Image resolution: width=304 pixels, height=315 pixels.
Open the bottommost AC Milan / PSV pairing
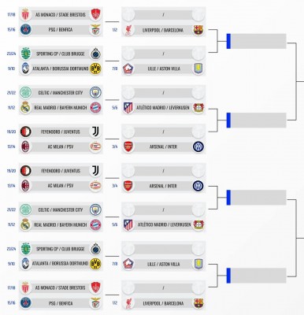point(61,186)
